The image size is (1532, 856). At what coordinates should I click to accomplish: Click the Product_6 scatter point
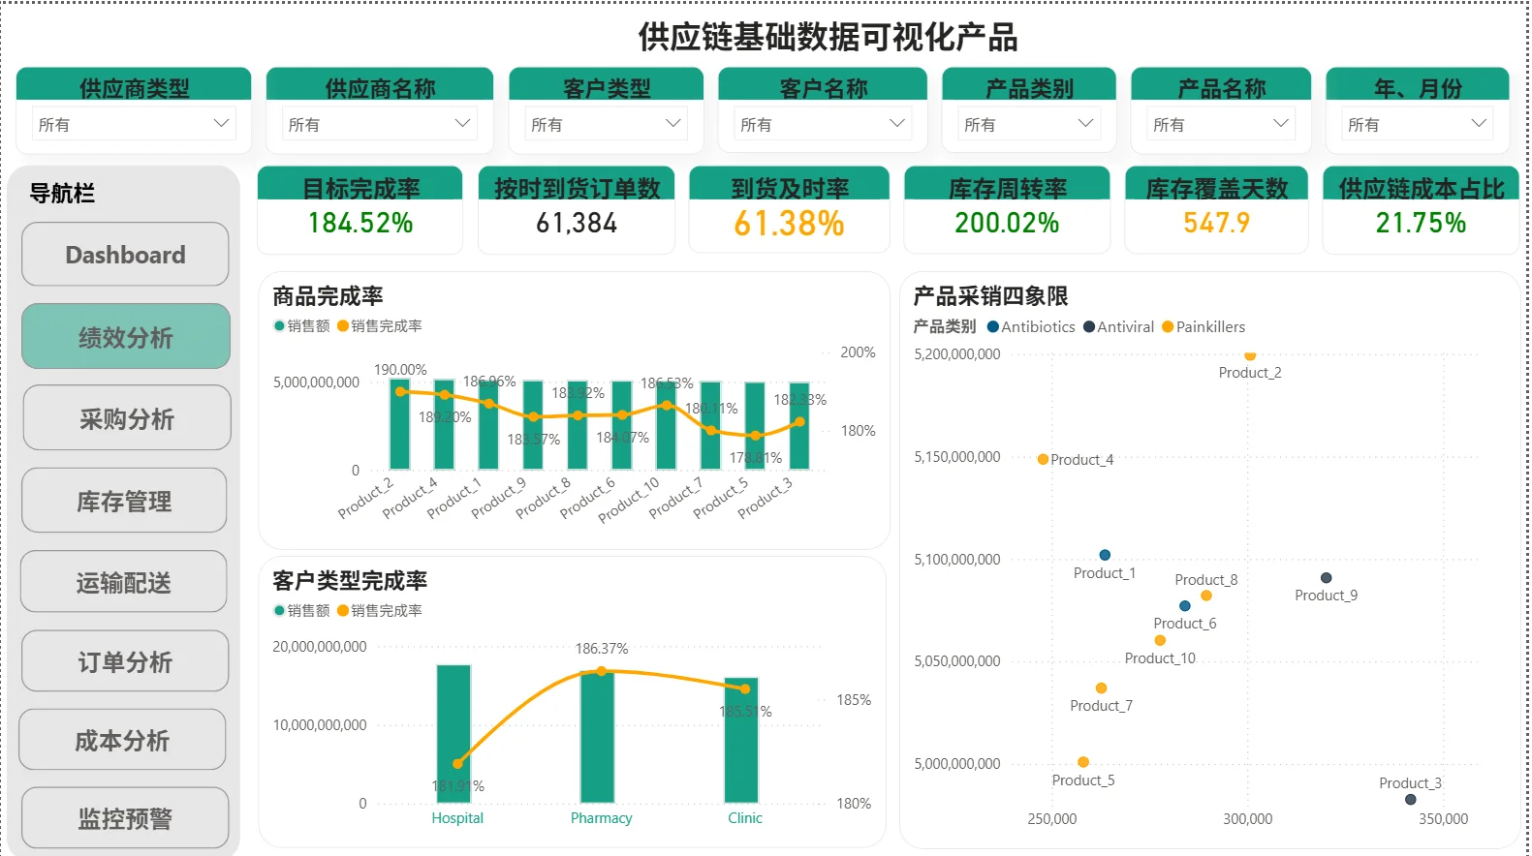point(1185,606)
